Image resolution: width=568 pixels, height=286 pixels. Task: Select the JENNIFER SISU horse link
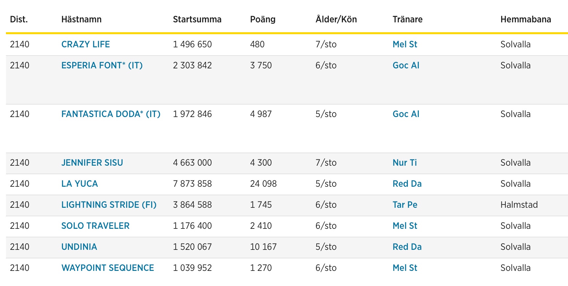tap(92, 163)
